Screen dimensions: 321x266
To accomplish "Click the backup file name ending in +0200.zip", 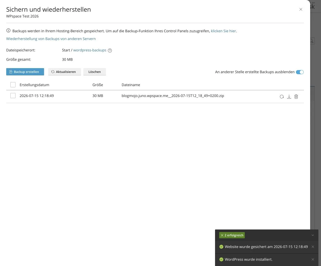I will [173, 96].
